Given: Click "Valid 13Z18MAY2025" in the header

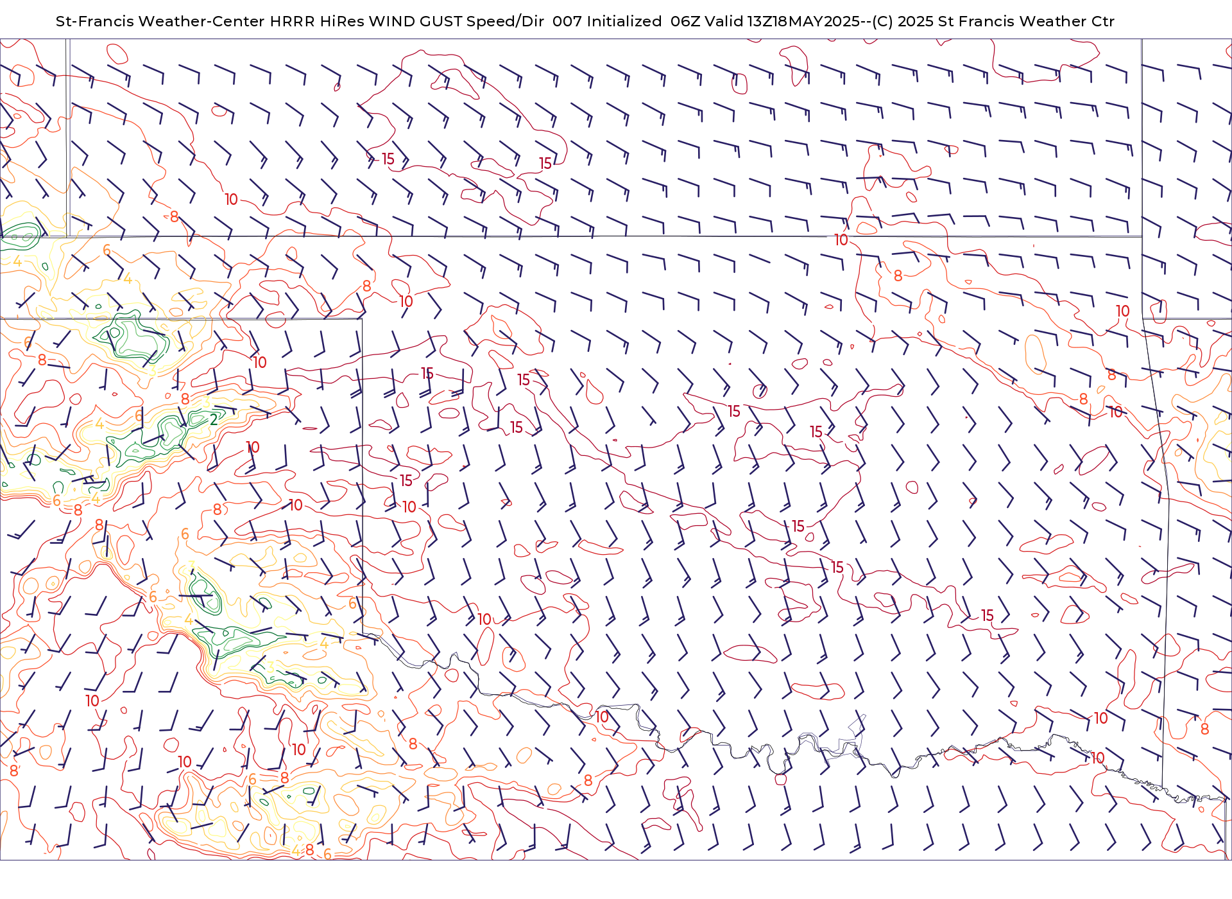Looking at the screenshot, I should [x=782, y=21].
